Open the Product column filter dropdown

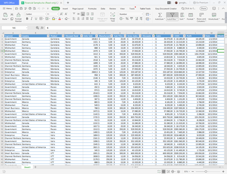63,36
